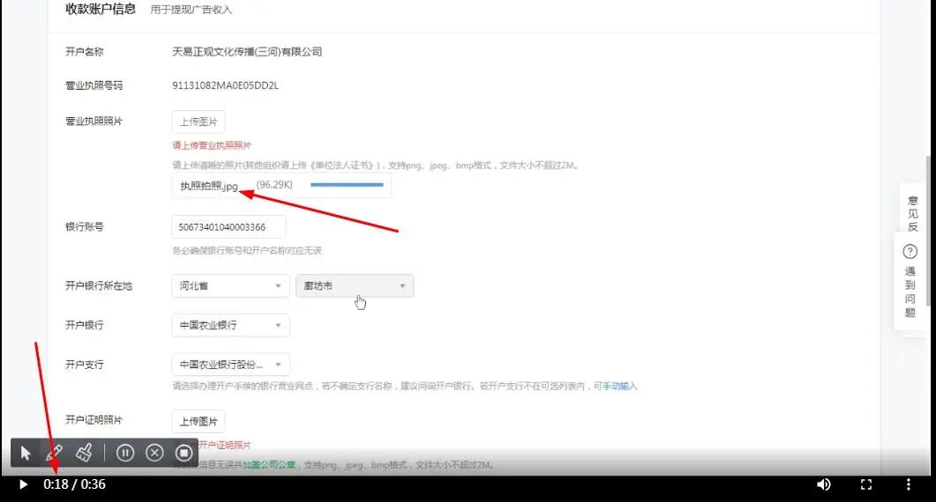This screenshot has width=936, height=502.
Task: Open the 廊坊市 city dropdown
Action: pos(355,286)
